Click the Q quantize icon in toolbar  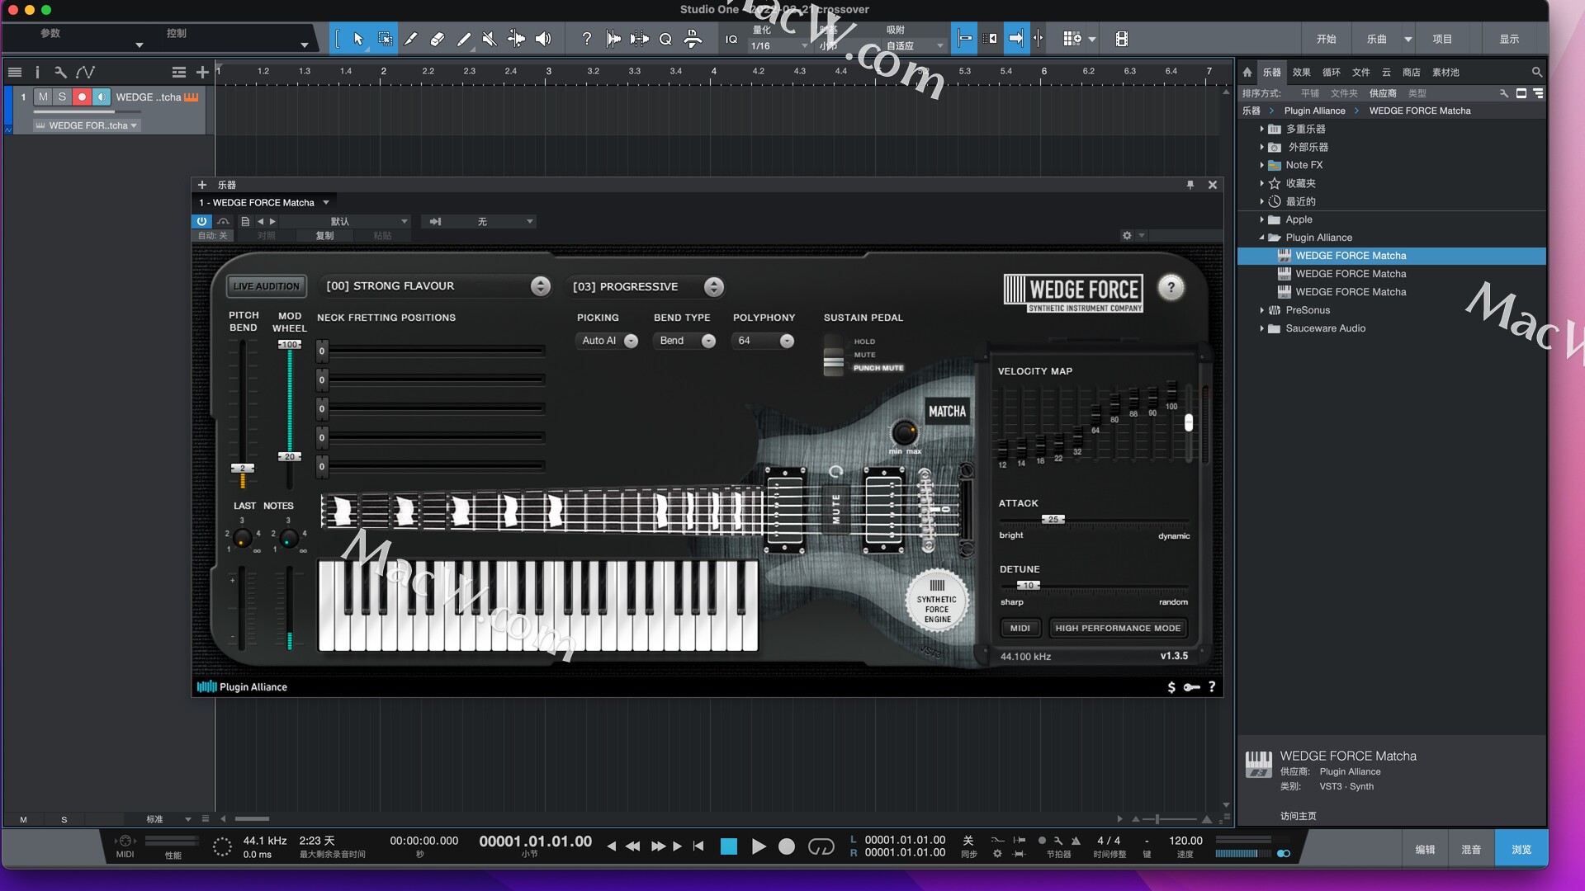coord(665,39)
